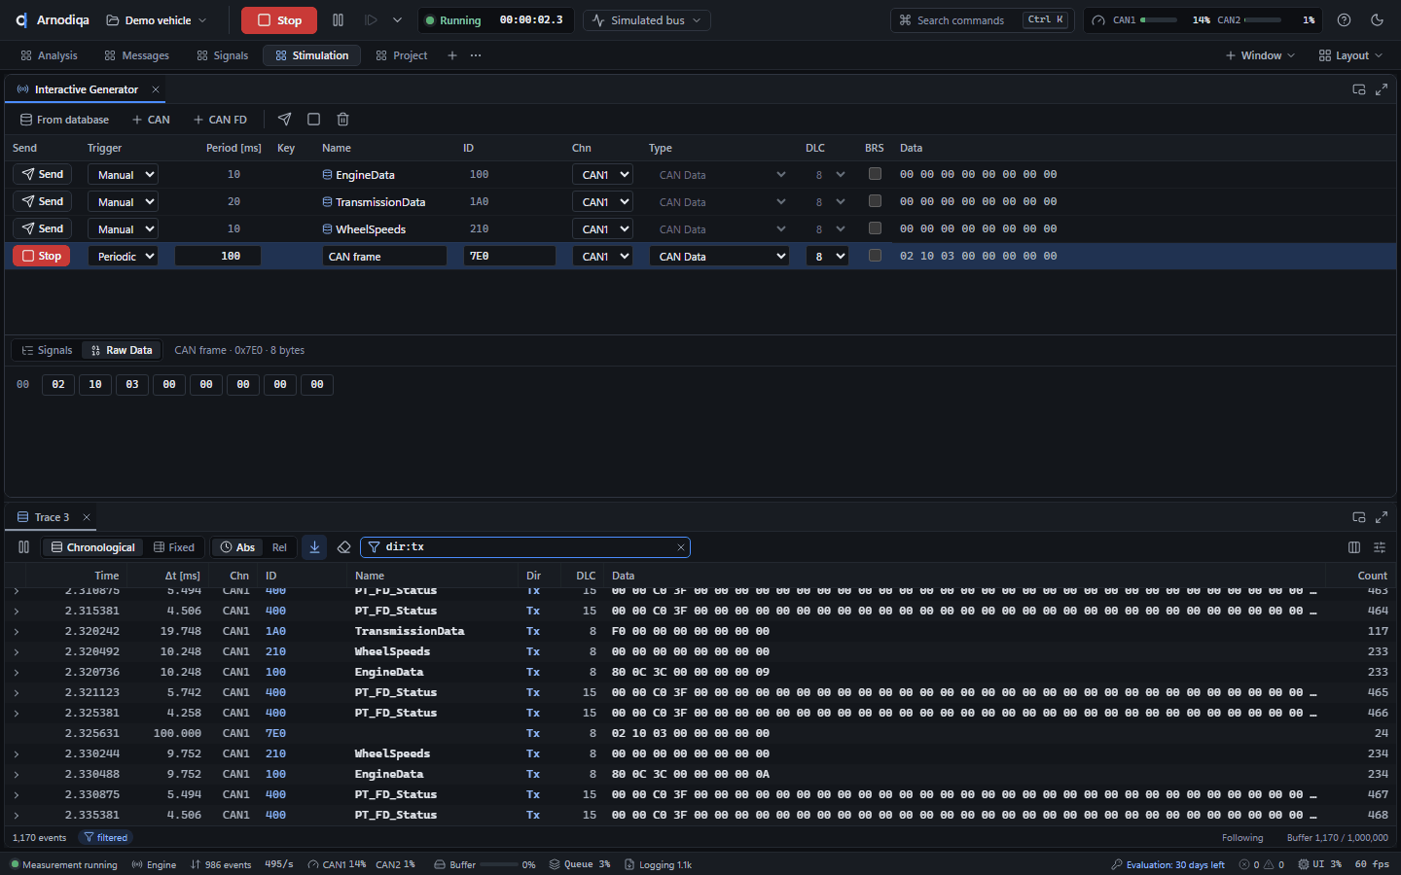
Task: Toggle BRS checkbox for the CAN frame row
Action: click(875, 256)
